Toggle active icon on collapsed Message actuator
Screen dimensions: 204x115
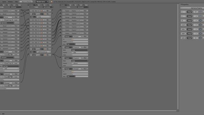[x=85, y=17]
